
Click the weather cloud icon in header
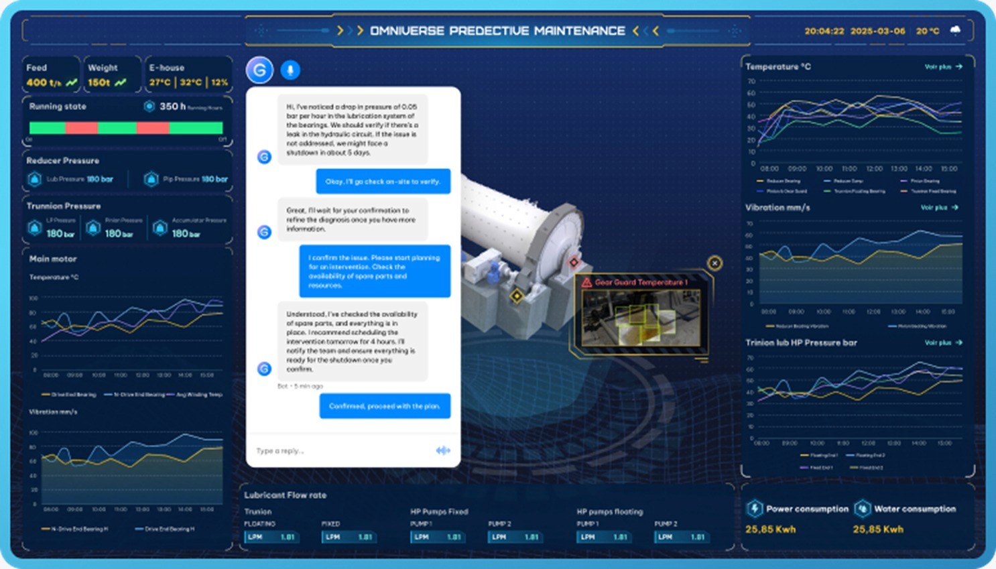click(955, 30)
